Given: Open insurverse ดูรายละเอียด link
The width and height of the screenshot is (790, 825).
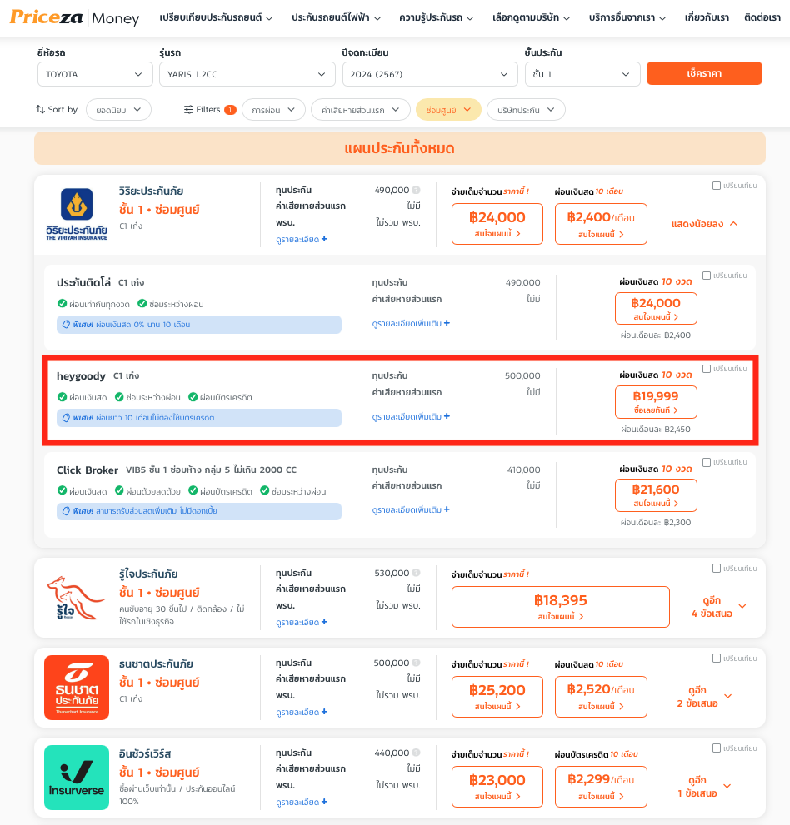Looking at the screenshot, I should point(302,802).
